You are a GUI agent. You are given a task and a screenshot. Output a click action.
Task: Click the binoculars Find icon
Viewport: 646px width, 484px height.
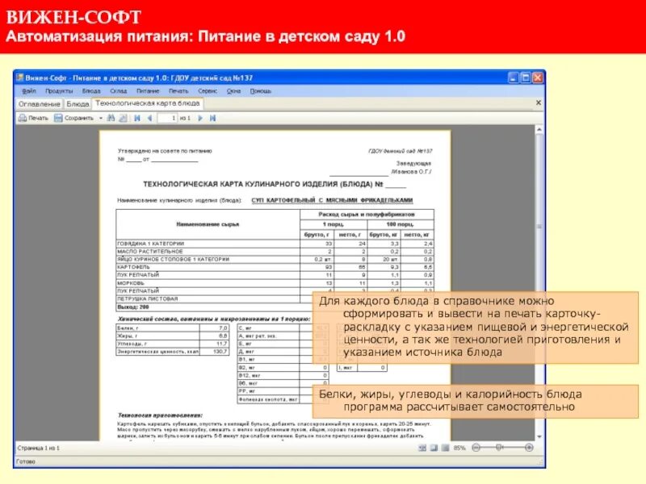coord(111,118)
